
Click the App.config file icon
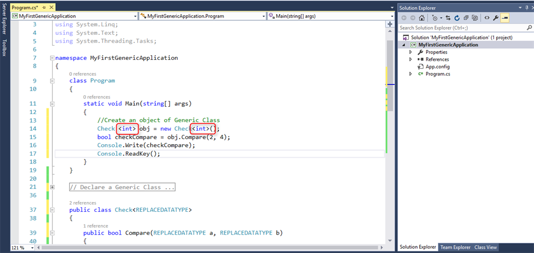click(x=420, y=67)
